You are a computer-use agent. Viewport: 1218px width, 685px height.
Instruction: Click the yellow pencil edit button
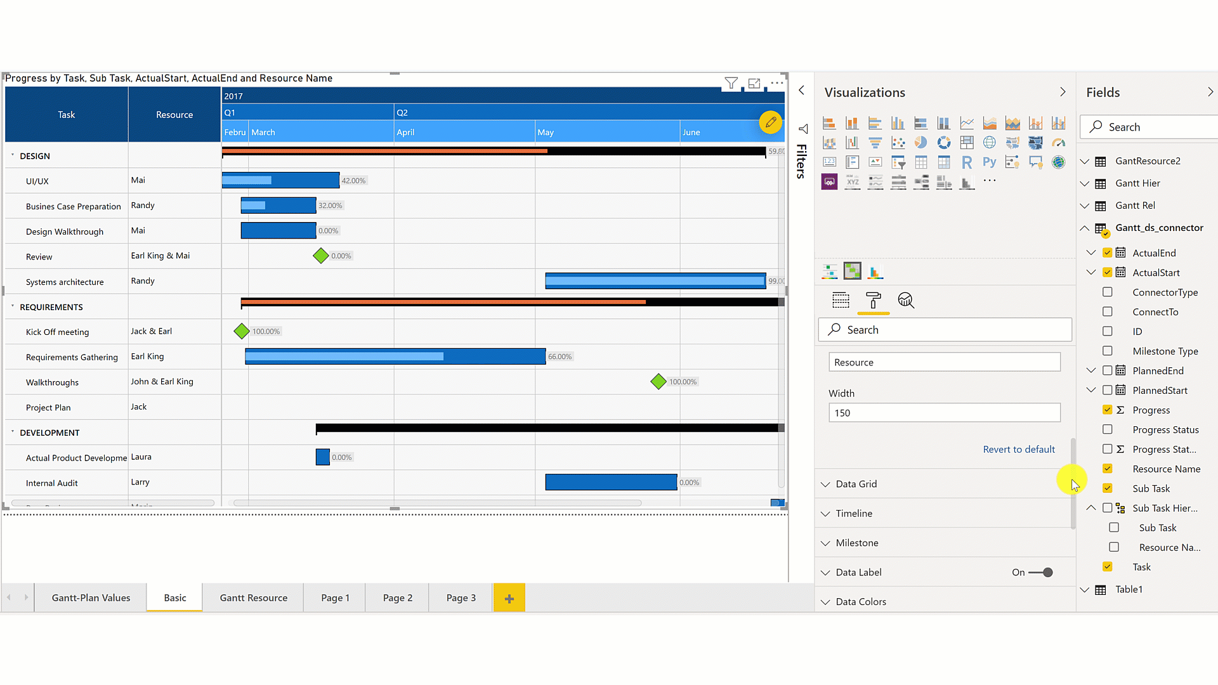point(770,122)
